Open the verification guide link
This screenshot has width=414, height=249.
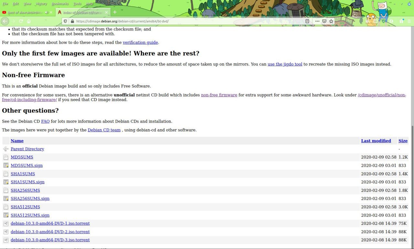click(140, 42)
